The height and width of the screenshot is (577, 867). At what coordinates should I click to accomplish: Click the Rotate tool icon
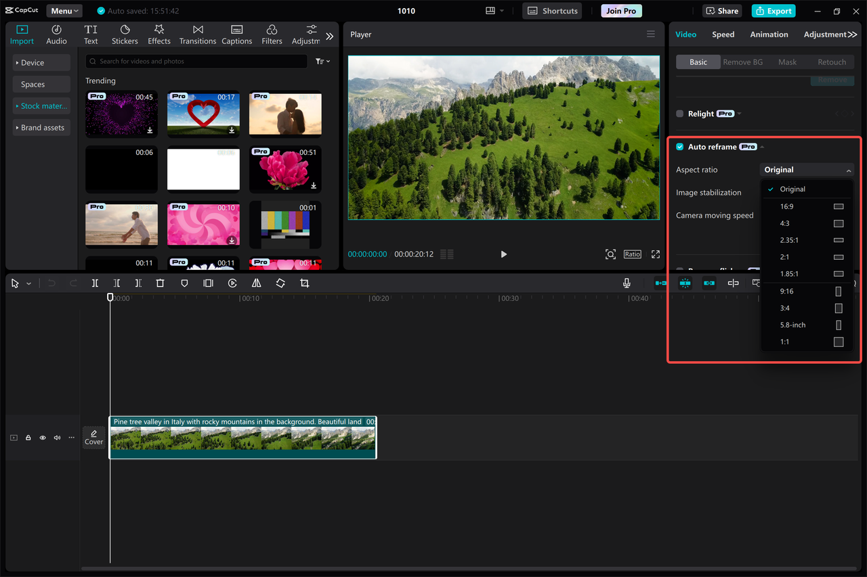[x=280, y=283]
